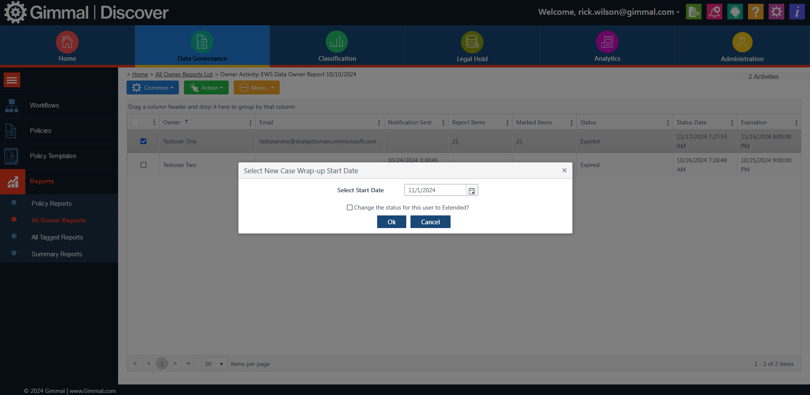Screen dimensions: 810x395
Task: Check the Testuser Two row checkbox
Action: [x=143, y=165]
